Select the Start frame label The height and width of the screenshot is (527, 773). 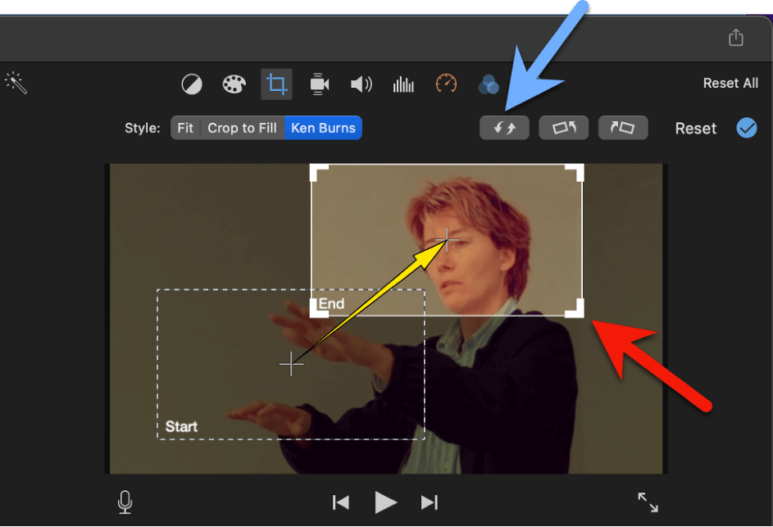pos(181,426)
